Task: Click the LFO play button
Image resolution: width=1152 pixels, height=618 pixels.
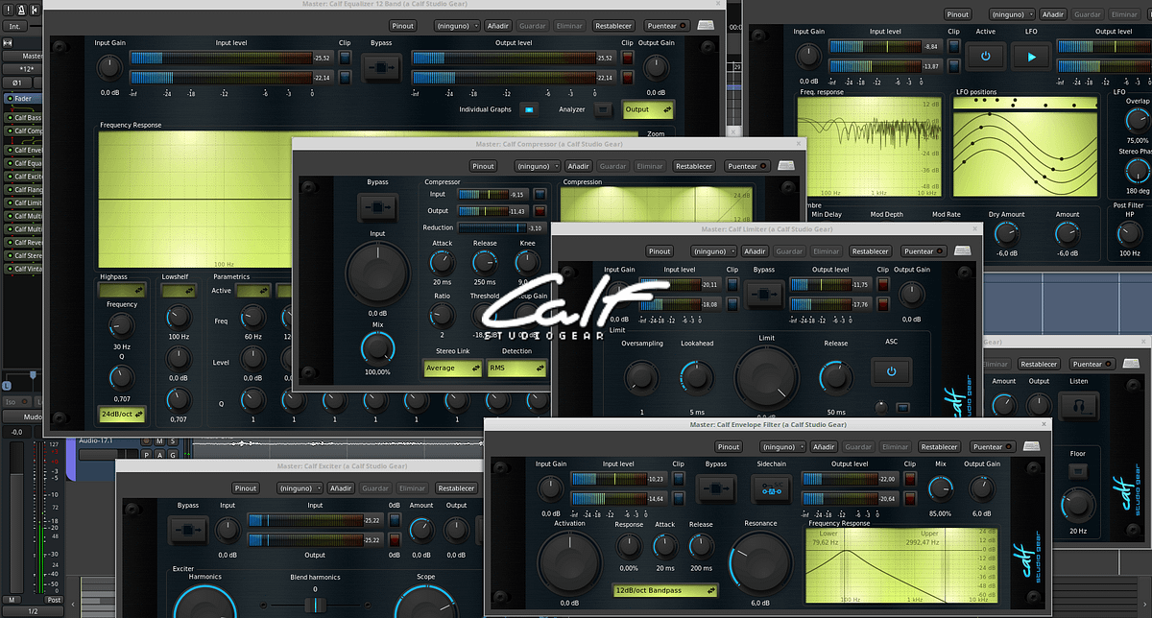Action: click(1032, 58)
